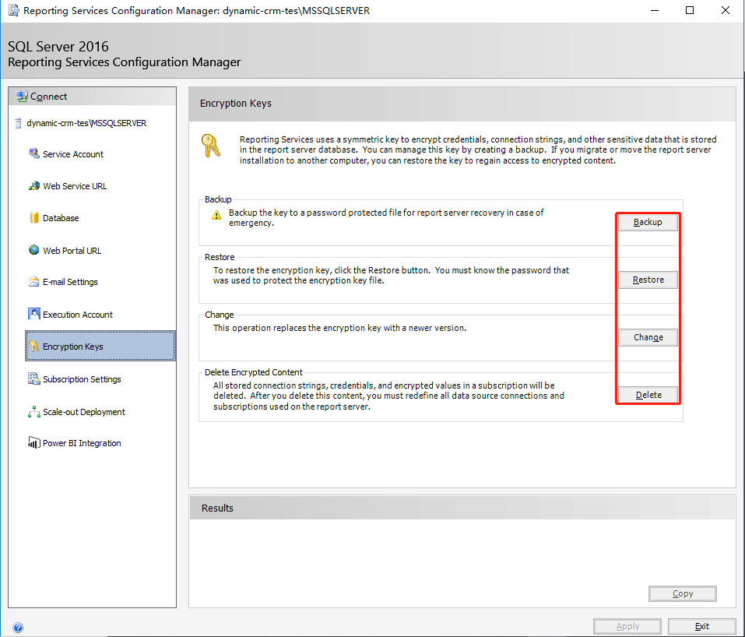Open the Power BI Integration page
The height and width of the screenshot is (637, 745).
(x=82, y=443)
